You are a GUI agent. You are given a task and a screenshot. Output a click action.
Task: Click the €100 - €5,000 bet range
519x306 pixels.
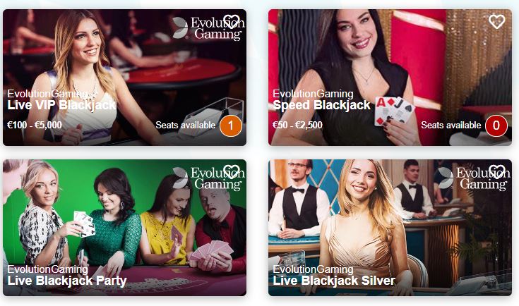[x=35, y=125]
